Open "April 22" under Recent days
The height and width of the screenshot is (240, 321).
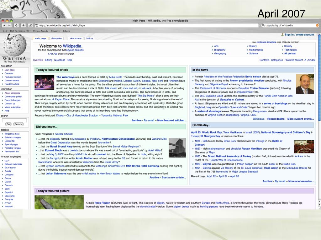pos(211,176)
